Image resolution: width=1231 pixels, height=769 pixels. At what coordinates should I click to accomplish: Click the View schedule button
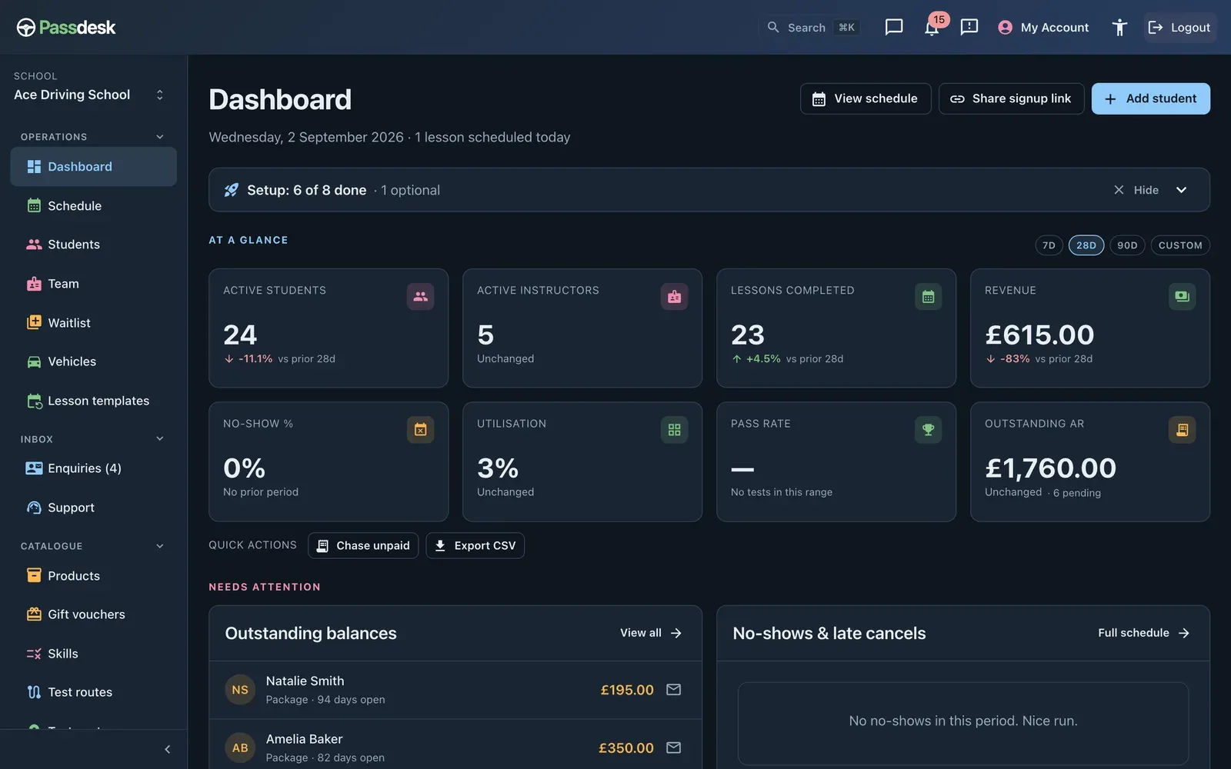pos(866,98)
